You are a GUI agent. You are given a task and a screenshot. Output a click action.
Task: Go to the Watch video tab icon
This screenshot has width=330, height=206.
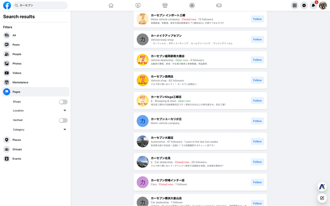coord(138,6)
